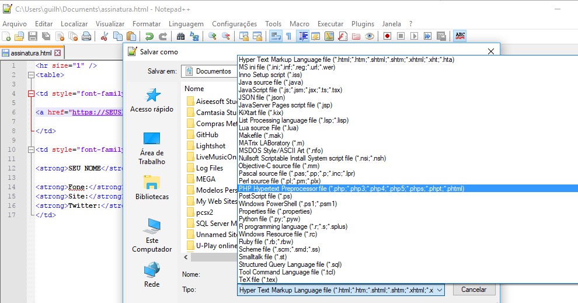Toggle the ABC spell check icon
This screenshot has width=578, height=303.
coord(460,36)
